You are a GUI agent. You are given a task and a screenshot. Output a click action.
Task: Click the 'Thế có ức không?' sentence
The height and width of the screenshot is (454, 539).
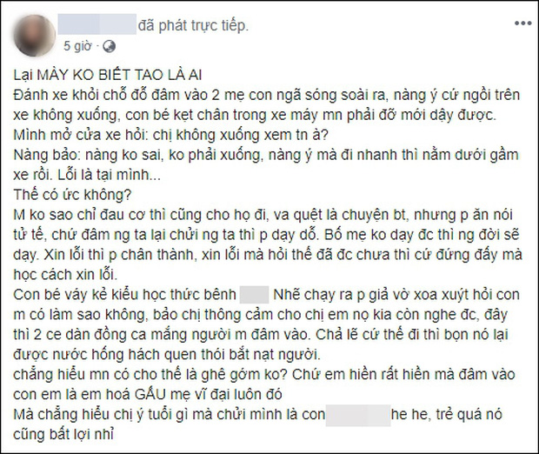[x=72, y=195]
